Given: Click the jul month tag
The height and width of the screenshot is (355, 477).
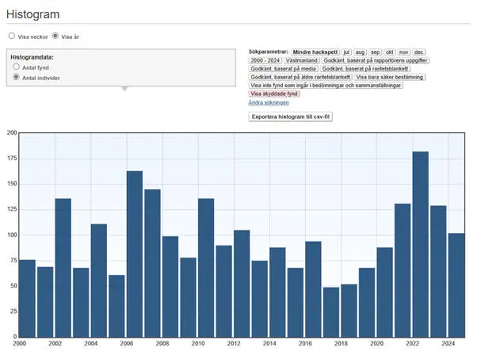Looking at the screenshot, I should tap(346, 51).
